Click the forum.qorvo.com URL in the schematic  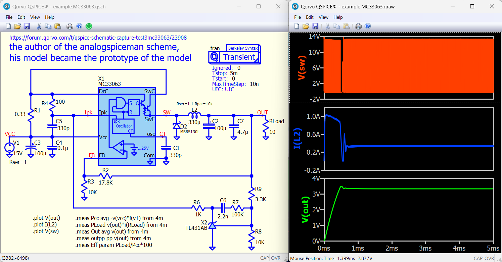(98, 38)
